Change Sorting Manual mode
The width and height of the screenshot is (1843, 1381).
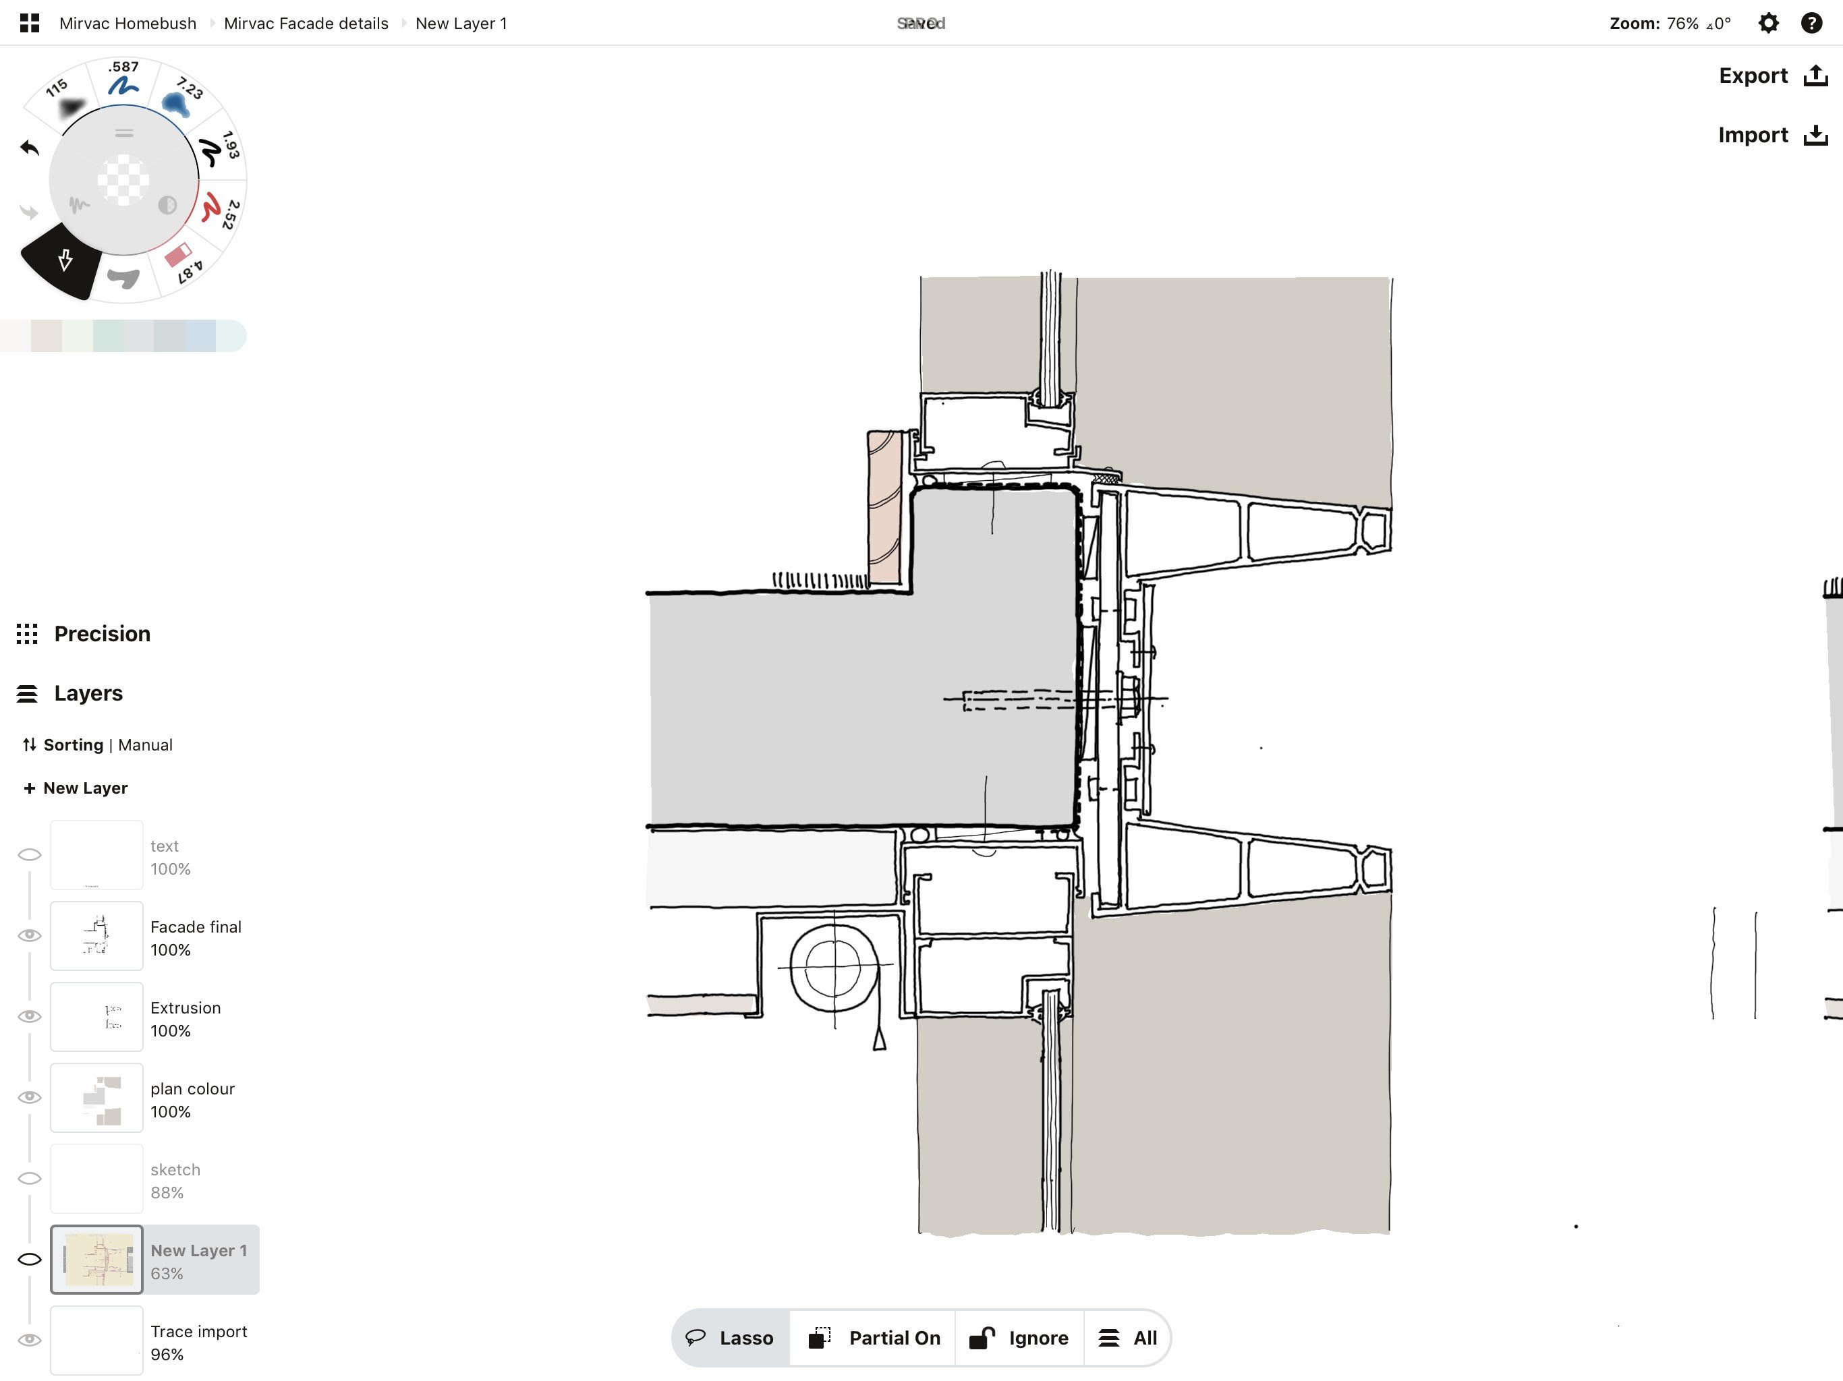point(98,744)
